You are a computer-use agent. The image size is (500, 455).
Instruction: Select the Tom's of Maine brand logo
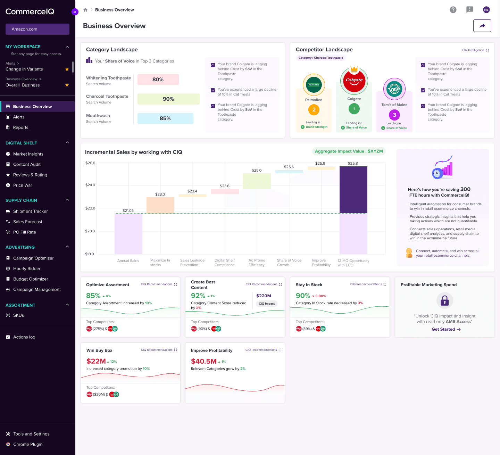pyautogui.click(x=394, y=89)
